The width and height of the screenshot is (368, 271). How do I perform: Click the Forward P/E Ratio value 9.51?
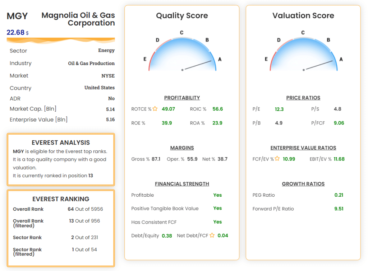pyautogui.click(x=339, y=209)
